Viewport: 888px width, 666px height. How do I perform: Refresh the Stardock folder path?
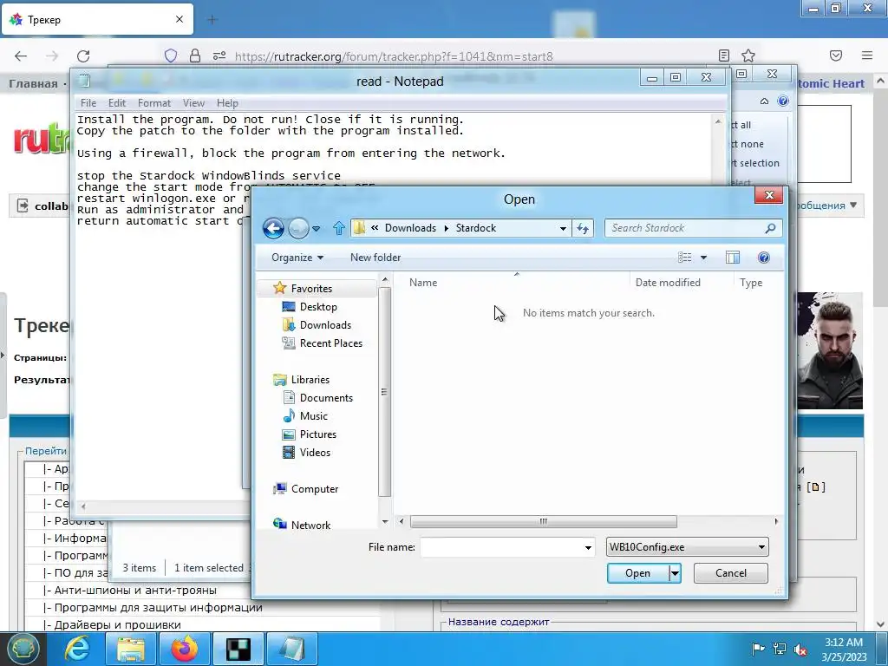tap(582, 228)
